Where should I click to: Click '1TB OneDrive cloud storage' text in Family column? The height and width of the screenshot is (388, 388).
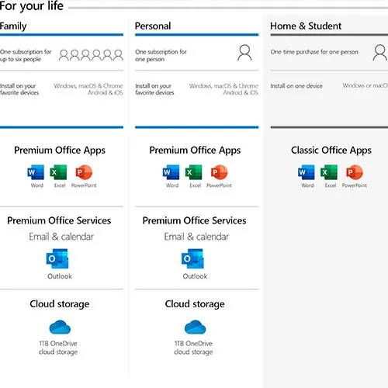point(58,348)
